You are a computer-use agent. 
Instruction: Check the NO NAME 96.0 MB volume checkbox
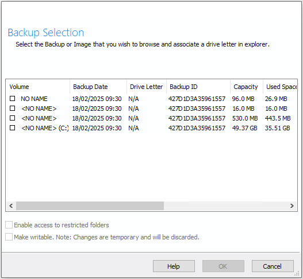pos(13,99)
